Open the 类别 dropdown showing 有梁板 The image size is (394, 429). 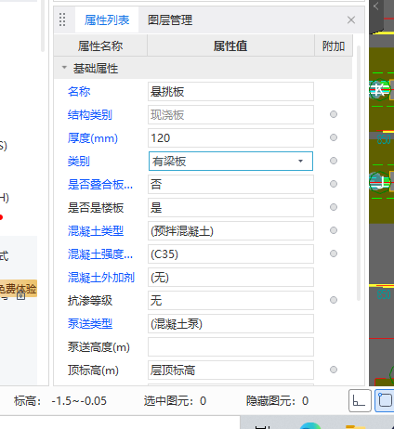(230, 162)
